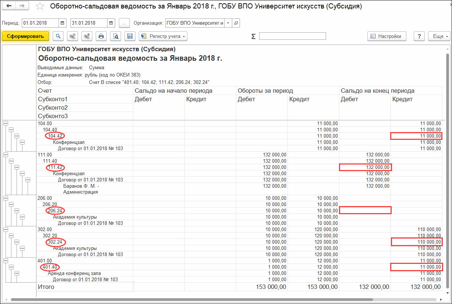Print the report with printer icon
Viewport: 452px width, 304px height.
point(102,36)
